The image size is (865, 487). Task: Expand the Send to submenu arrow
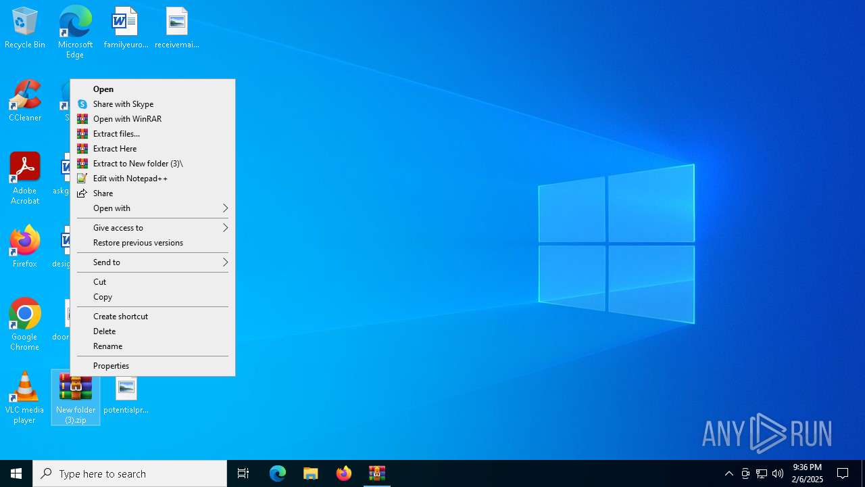point(225,262)
